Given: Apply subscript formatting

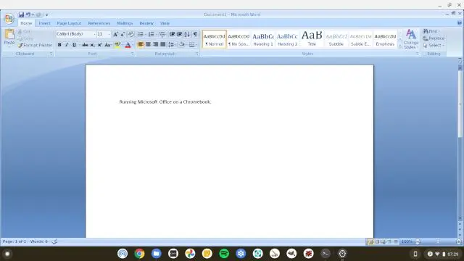Looking at the screenshot, I should point(92,45).
